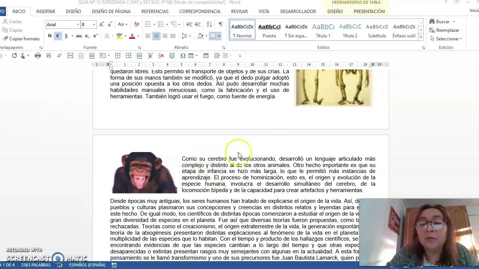Justify the paragraph text

(x=173, y=36)
